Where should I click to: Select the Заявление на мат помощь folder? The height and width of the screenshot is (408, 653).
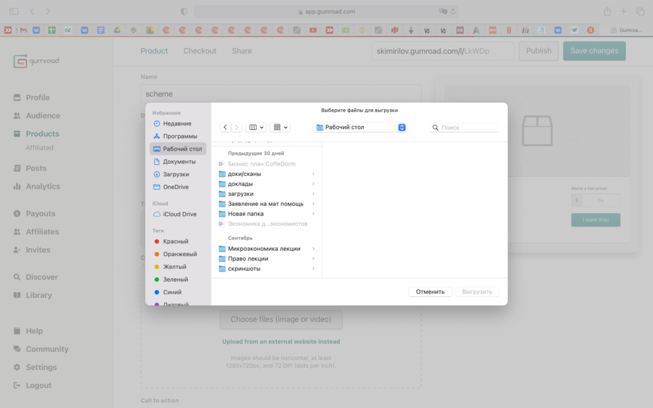(x=267, y=204)
